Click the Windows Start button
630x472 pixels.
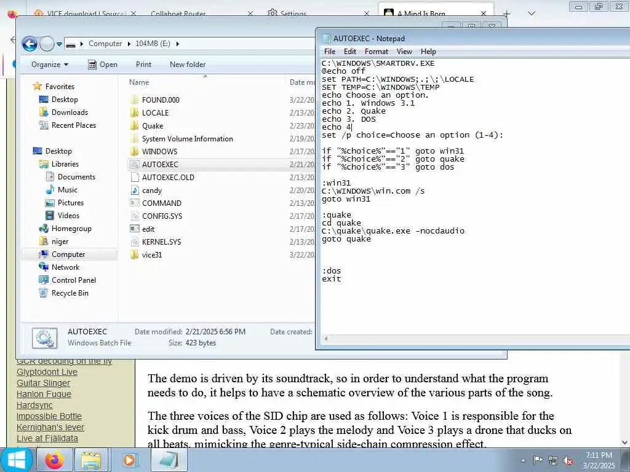click(x=17, y=460)
